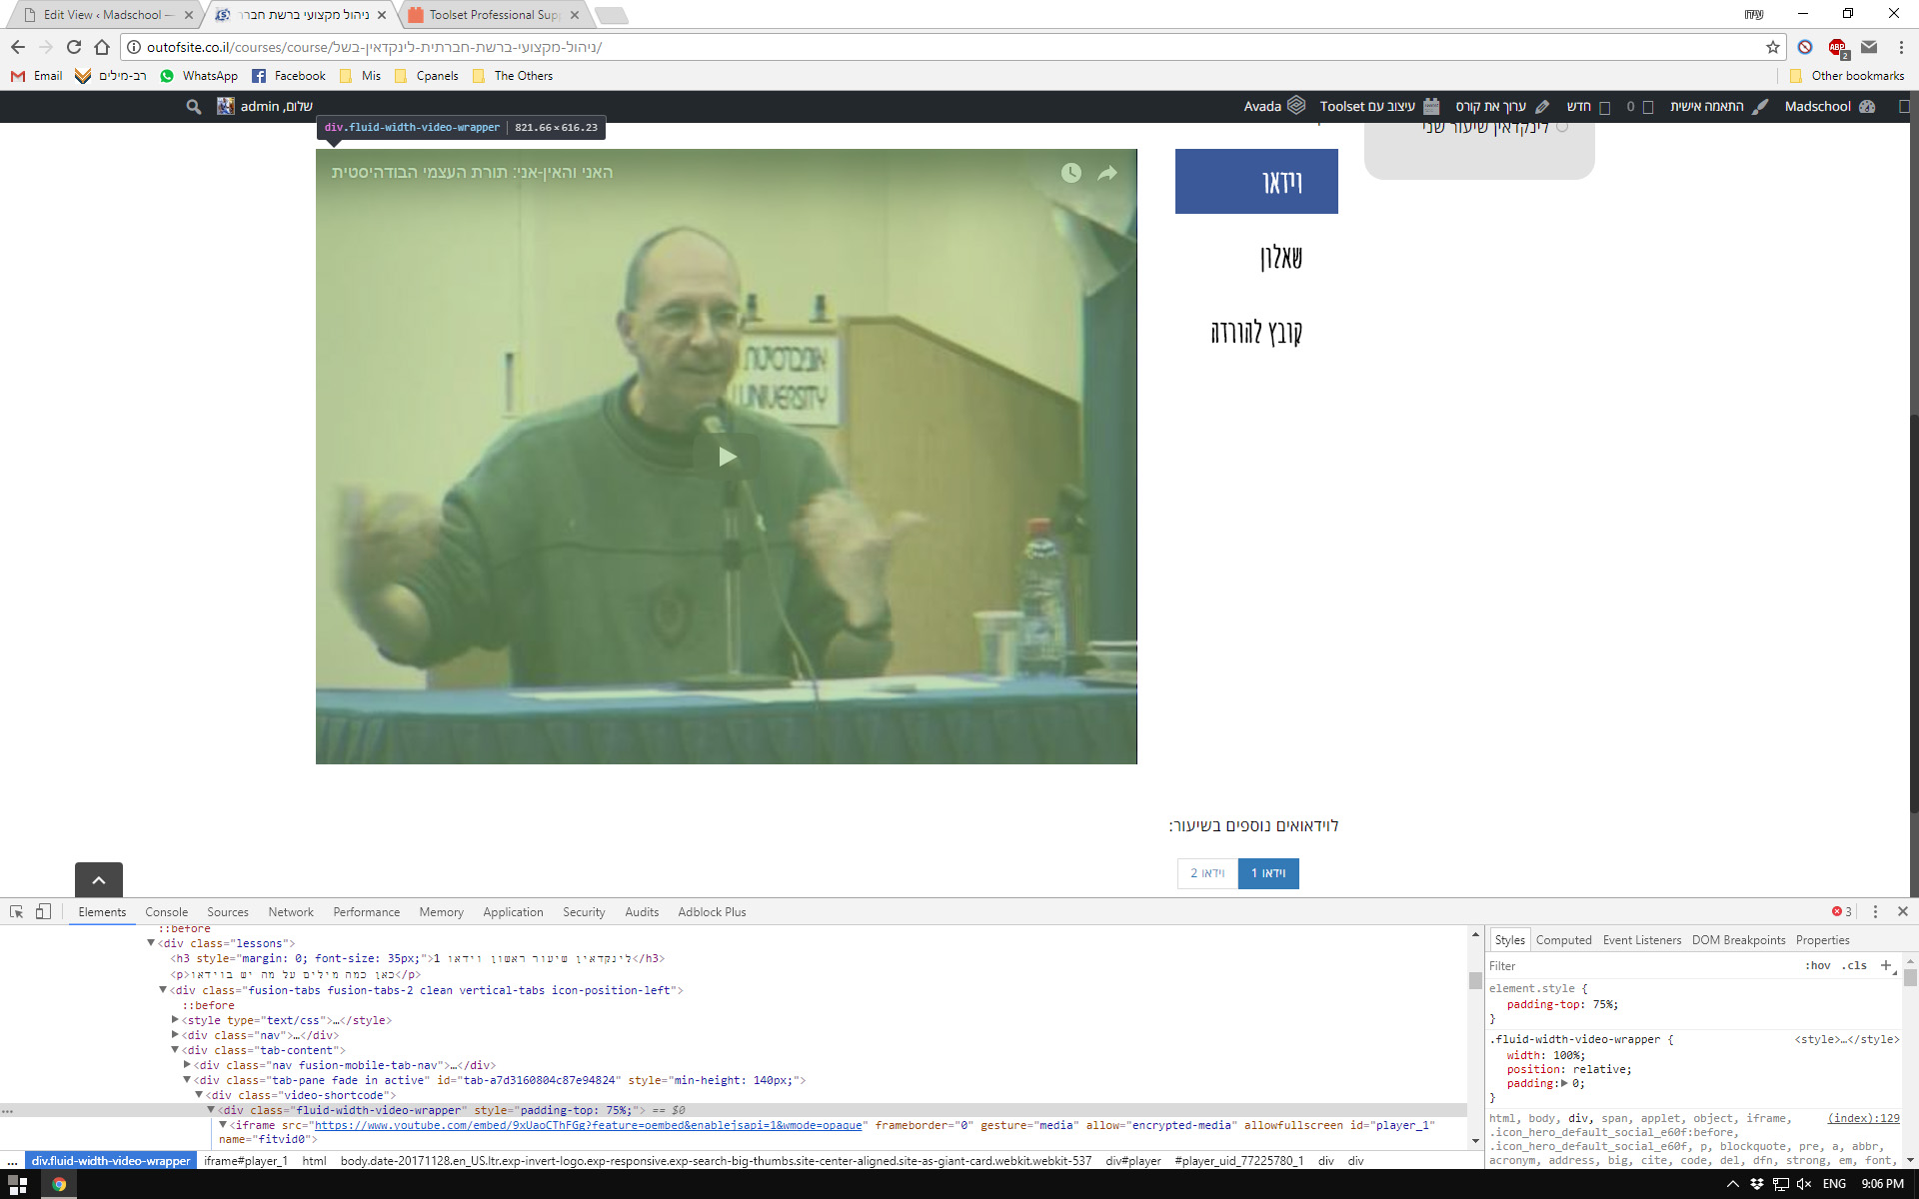
Task: Open the red circle blocker extension icon
Action: [x=1805, y=47]
